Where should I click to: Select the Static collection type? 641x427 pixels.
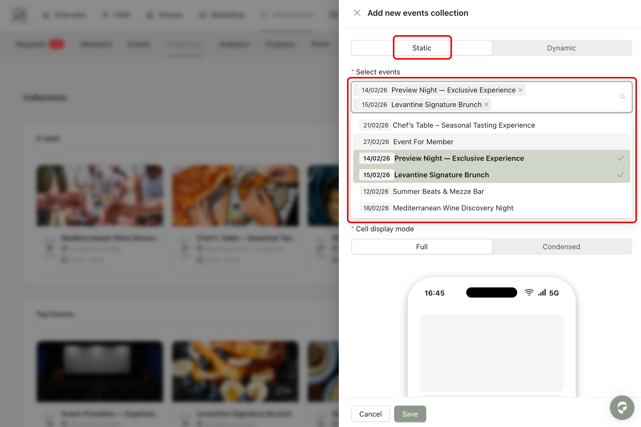[422, 48]
